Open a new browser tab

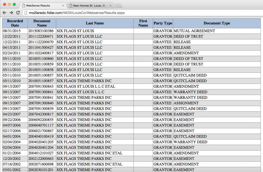click(118, 6)
